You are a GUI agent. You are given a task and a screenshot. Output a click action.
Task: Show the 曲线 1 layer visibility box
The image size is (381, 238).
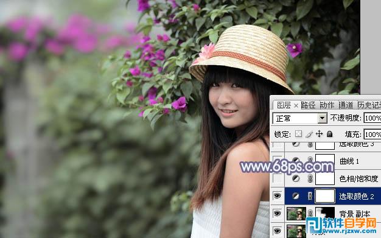(x=278, y=161)
